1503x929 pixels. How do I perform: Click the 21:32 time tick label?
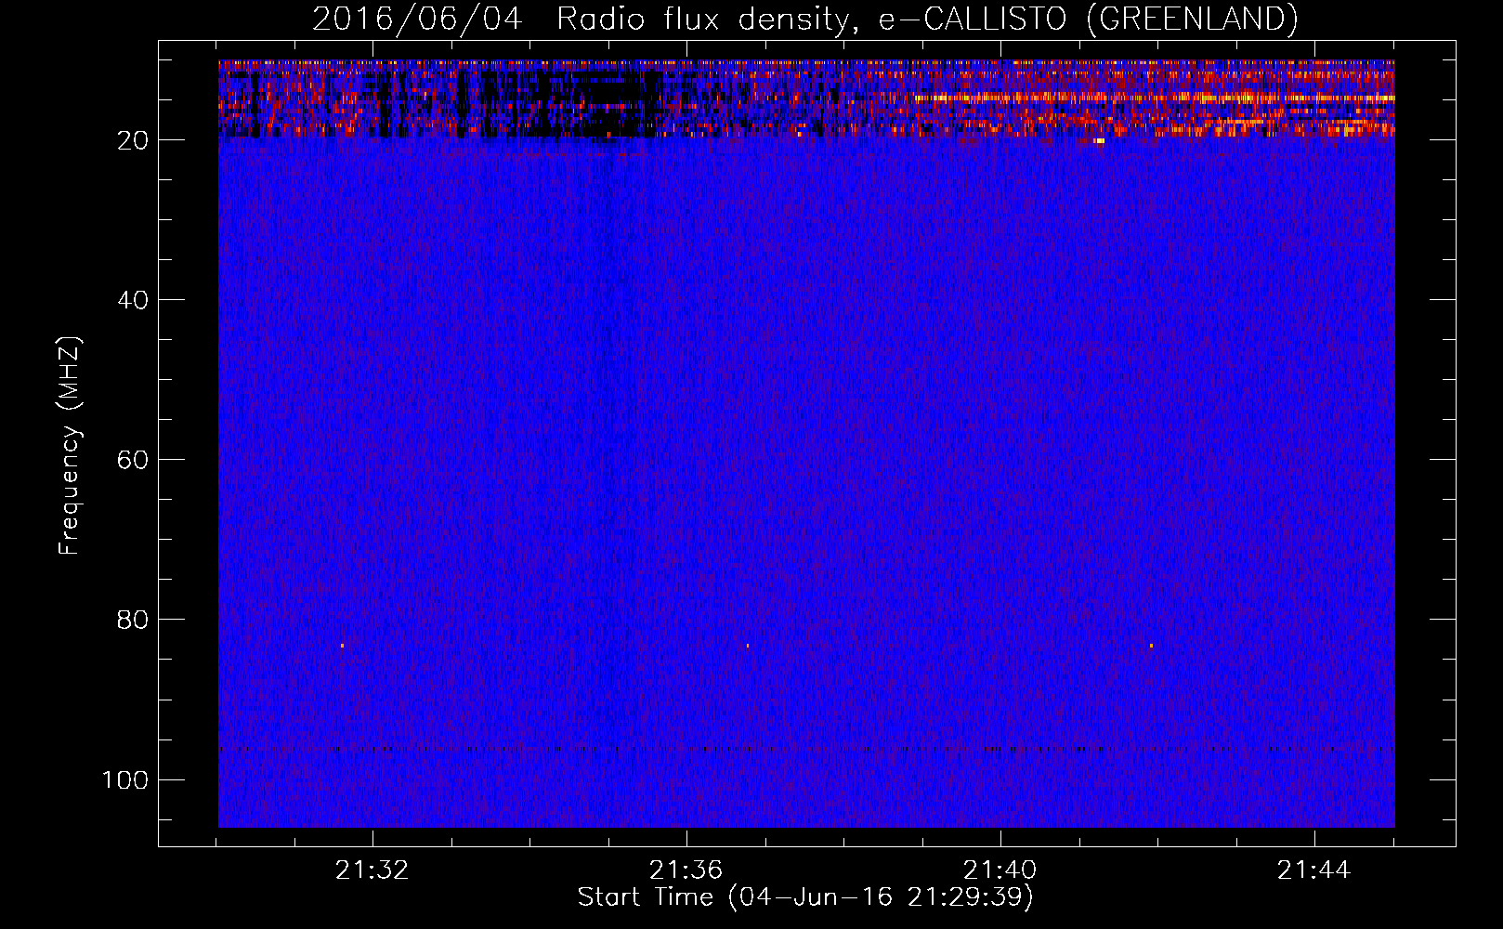(x=372, y=870)
